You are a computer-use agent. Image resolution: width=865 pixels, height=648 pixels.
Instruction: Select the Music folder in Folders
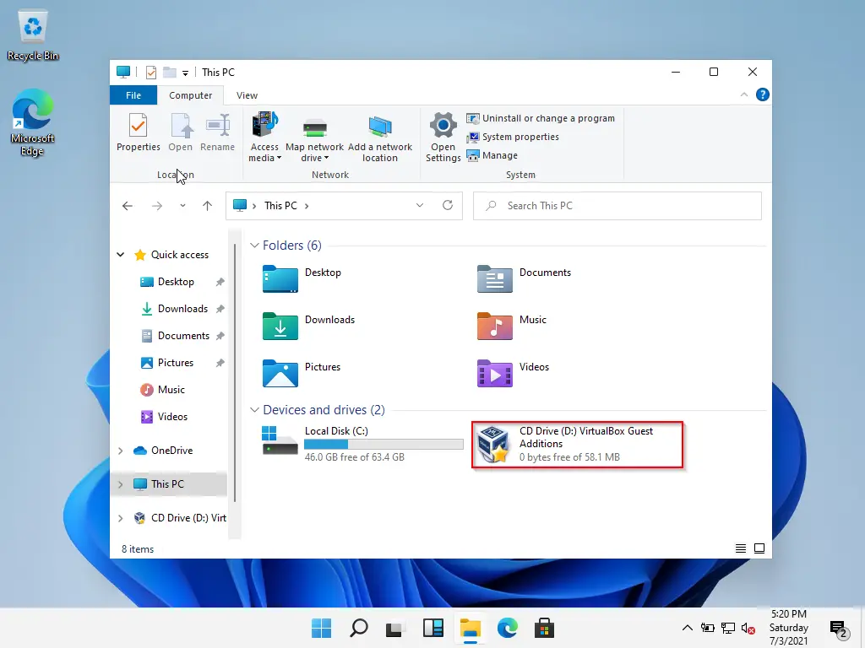[512, 327]
